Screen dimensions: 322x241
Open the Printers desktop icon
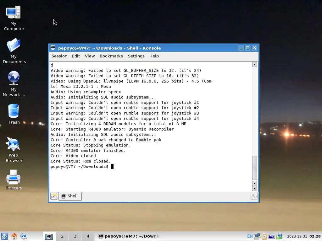click(x=14, y=180)
